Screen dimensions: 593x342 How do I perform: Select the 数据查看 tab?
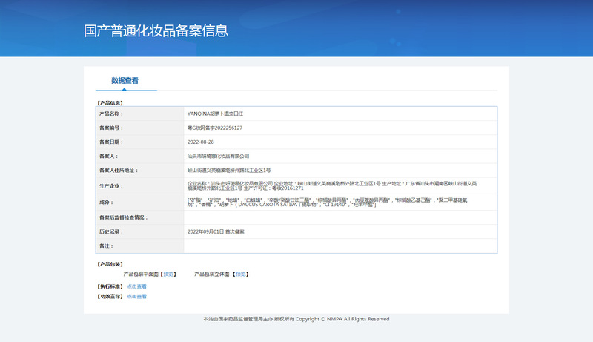tap(125, 81)
